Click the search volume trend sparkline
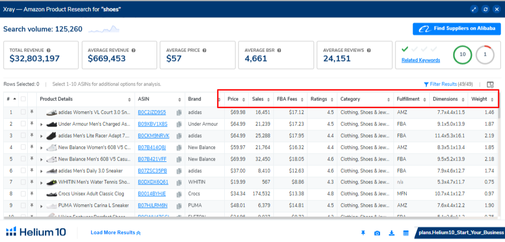Image resolution: width=505 pixels, height=242 pixels. pos(104,30)
